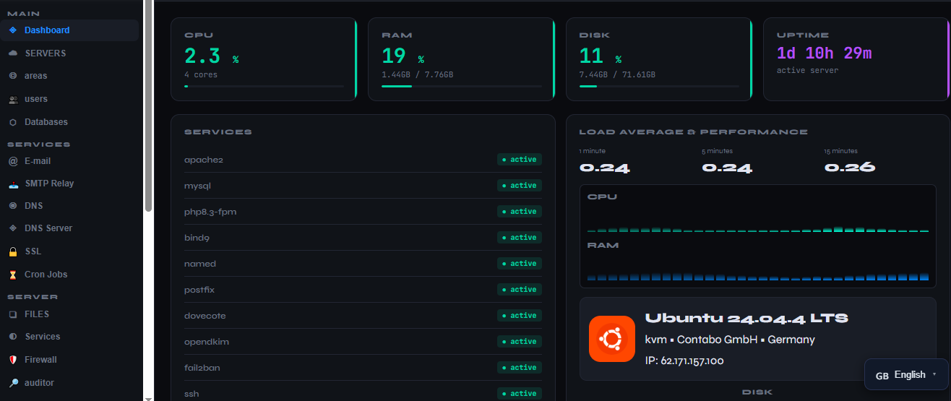The height and width of the screenshot is (401, 951).
Task: Select the users menu item
Action: coord(70,99)
